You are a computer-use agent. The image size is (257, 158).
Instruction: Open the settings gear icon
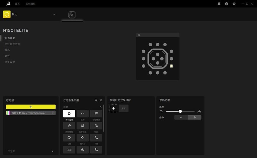point(234,4)
